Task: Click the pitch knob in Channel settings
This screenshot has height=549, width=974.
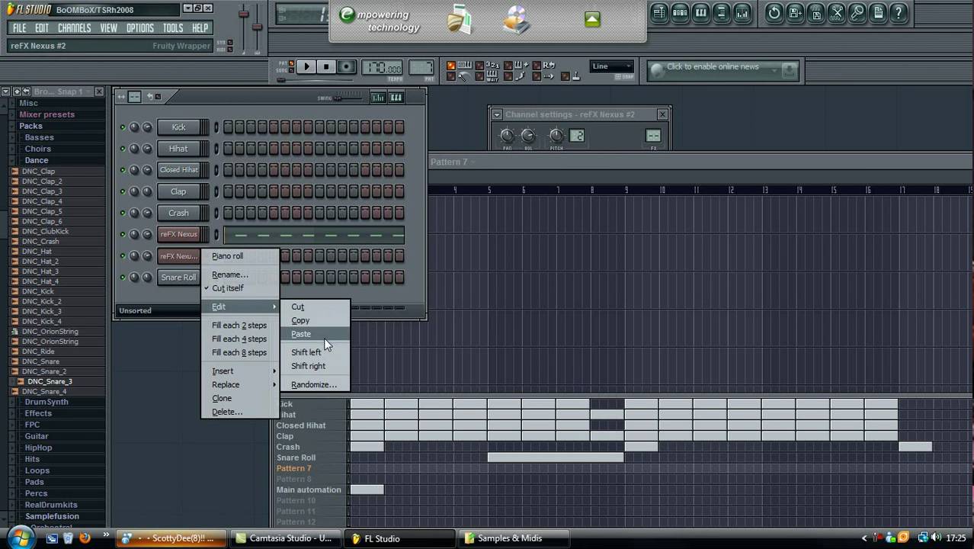Action: (556, 136)
